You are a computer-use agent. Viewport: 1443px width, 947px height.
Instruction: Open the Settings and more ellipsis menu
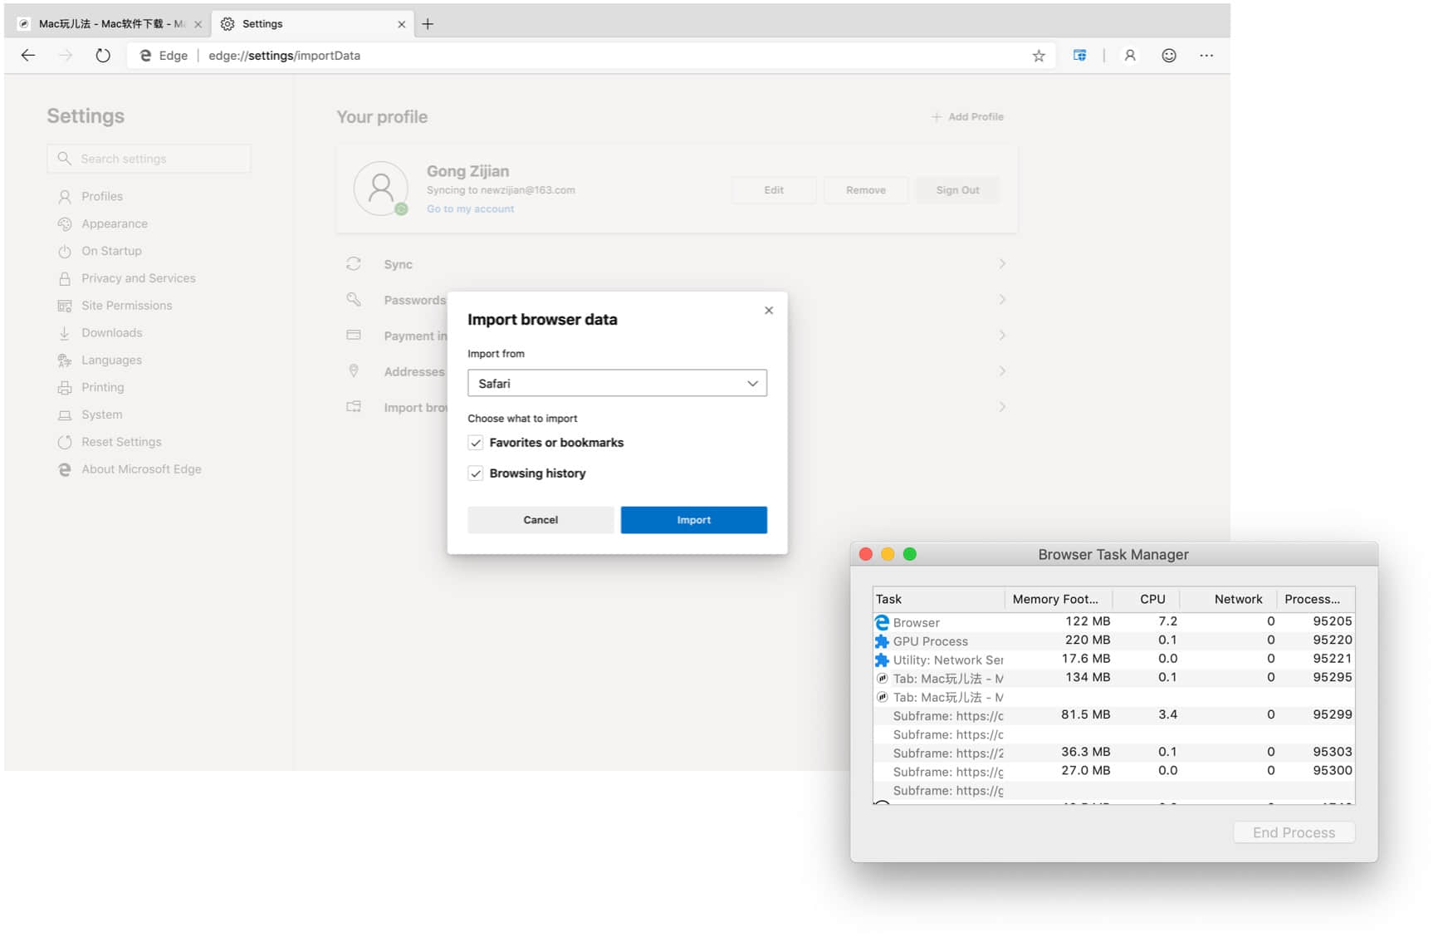[1206, 56]
